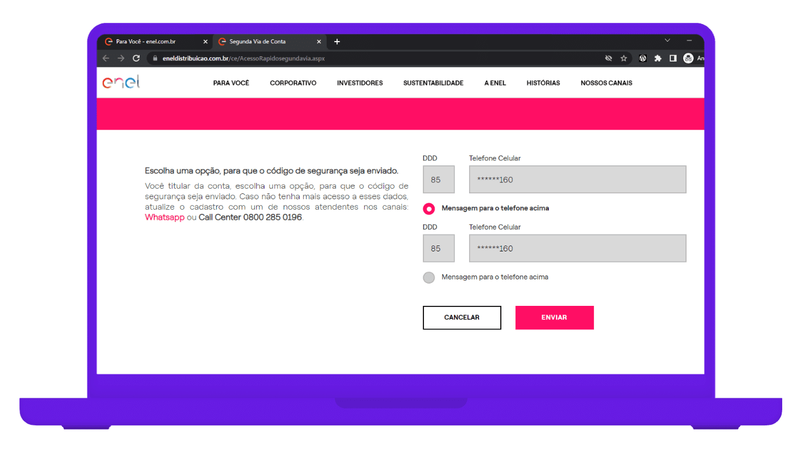Click the crossed-out eye icon in address bar

click(609, 58)
